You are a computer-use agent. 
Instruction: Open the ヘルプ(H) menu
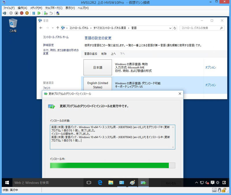[83, 8]
